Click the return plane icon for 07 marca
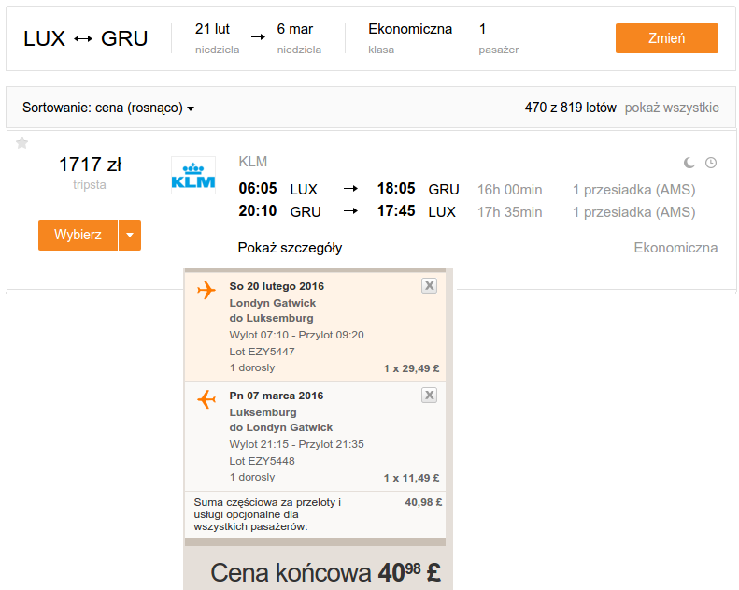 coord(206,399)
